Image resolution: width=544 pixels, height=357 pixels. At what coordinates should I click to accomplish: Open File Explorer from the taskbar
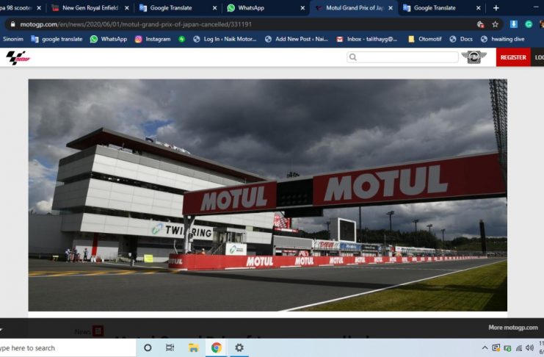coord(193,347)
